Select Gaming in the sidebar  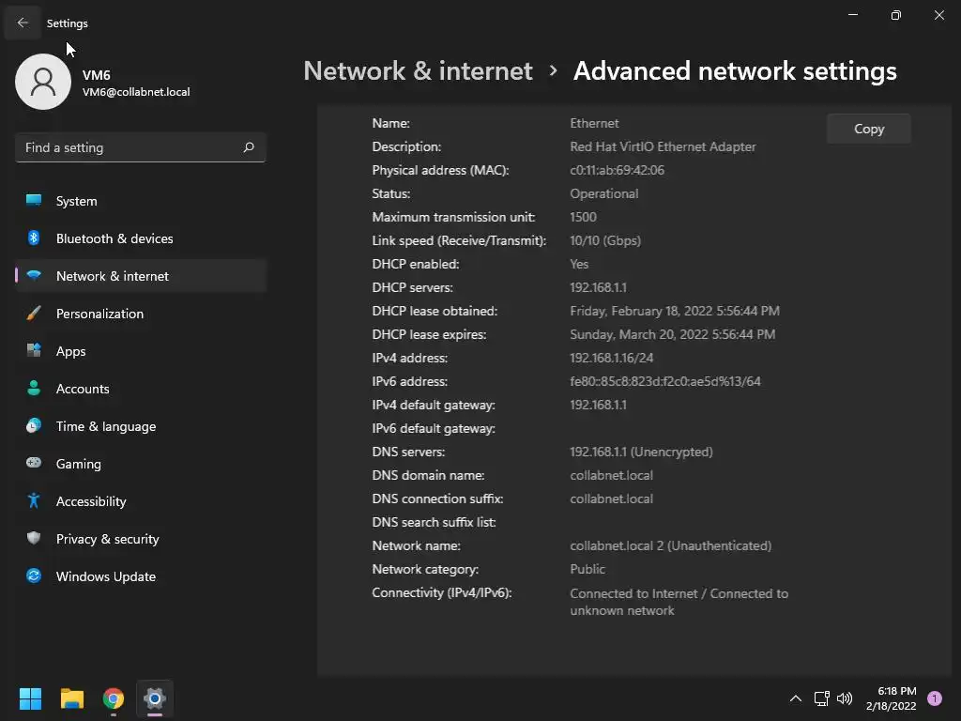78,464
